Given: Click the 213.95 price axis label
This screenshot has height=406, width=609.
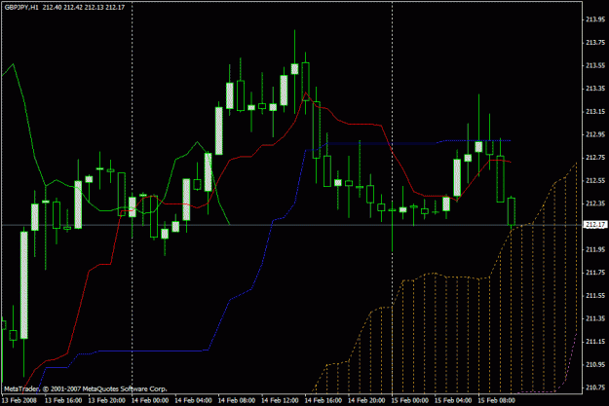Looking at the screenshot, I should 595,19.
